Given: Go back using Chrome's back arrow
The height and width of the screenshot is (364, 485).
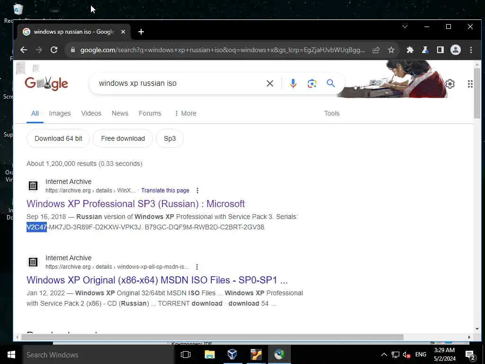Looking at the screenshot, I should click(x=24, y=50).
